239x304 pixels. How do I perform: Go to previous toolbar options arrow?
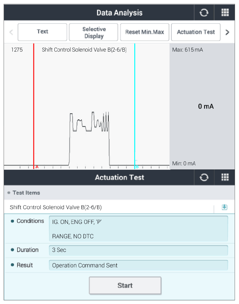[11, 32]
